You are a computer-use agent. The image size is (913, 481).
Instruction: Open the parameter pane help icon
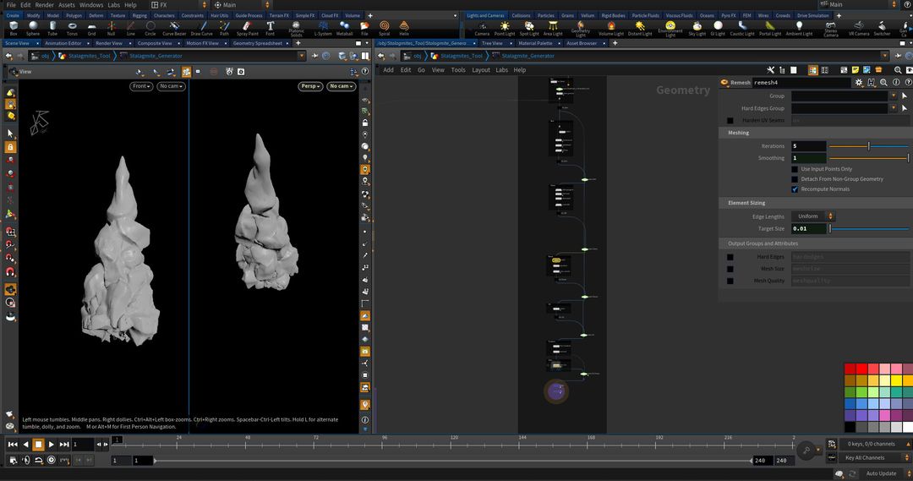click(x=908, y=83)
